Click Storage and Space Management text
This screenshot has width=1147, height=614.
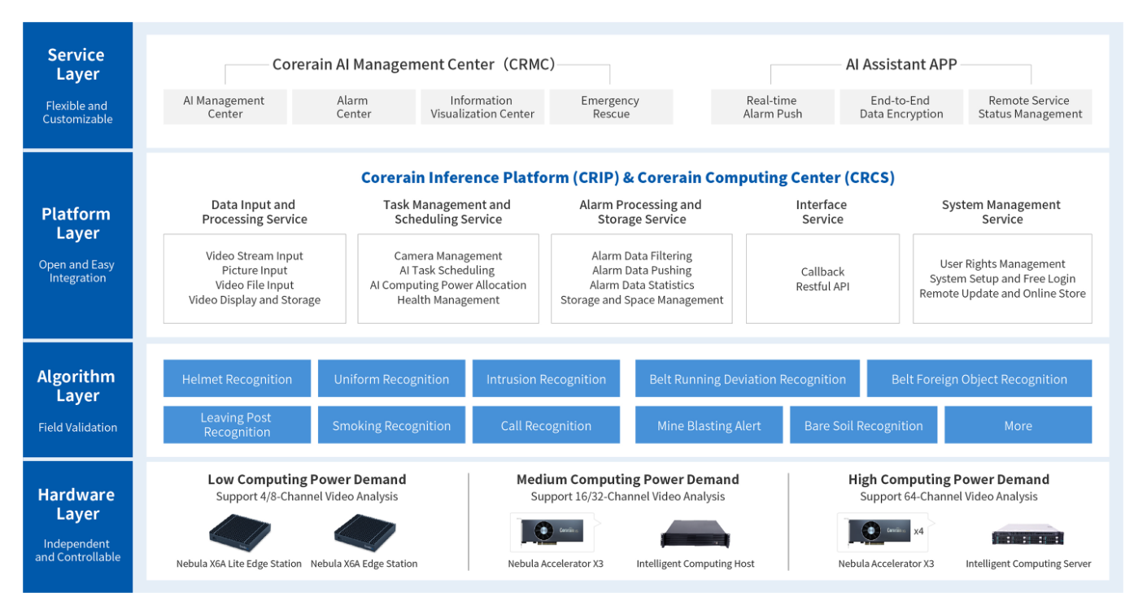tap(642, 300)
